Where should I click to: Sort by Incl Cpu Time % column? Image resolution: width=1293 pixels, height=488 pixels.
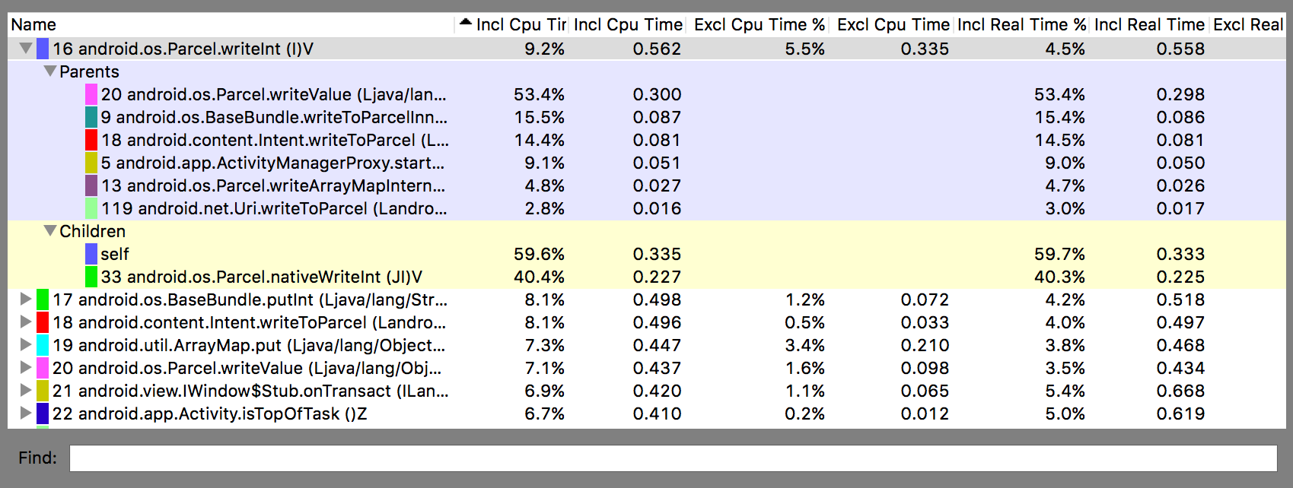tap(513, 24)
